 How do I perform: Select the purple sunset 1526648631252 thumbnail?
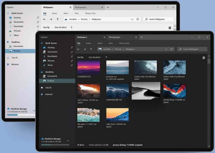pos(89,67)
